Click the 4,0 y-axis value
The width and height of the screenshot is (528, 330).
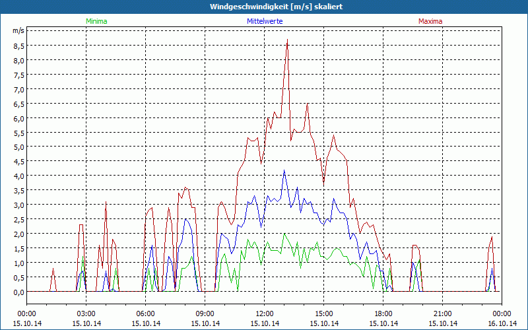19,176
